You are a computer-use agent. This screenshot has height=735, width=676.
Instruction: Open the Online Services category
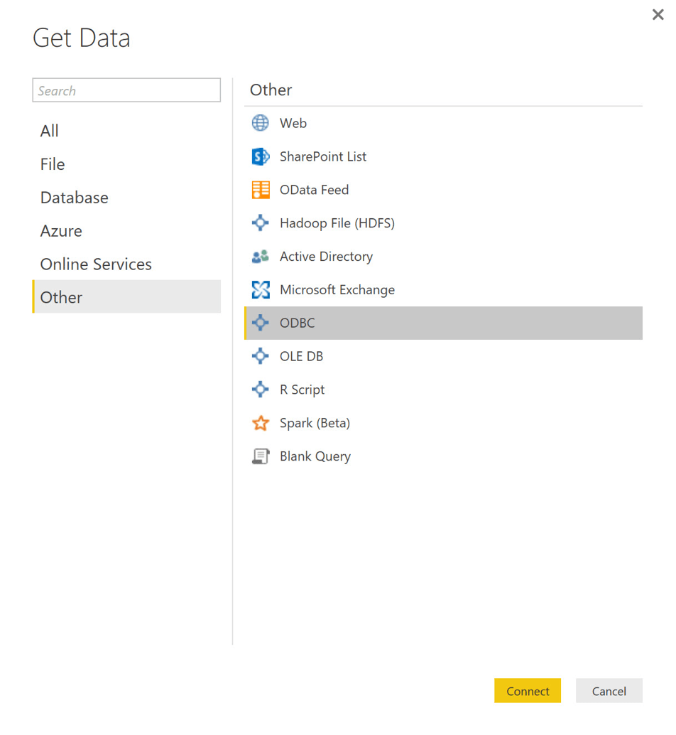pos(96,264)
